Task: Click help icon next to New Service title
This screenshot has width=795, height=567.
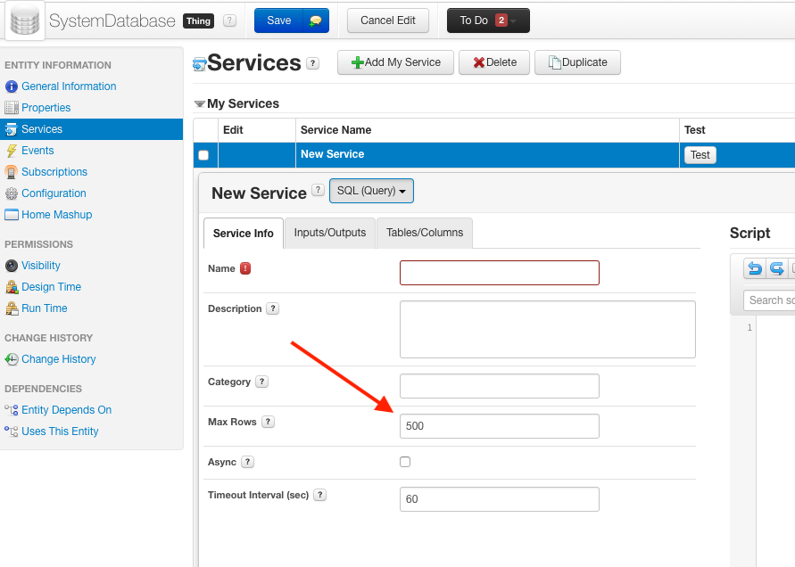Action: click(318, 190)
